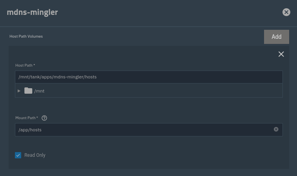Click the Read Only label text
Viewport: 297px width, 176px height.
35,155
